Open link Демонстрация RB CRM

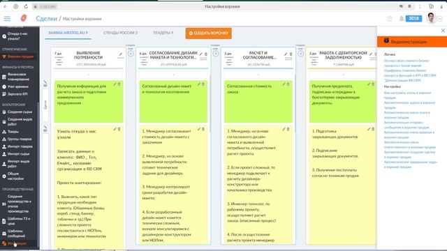(x=402, y=80)
